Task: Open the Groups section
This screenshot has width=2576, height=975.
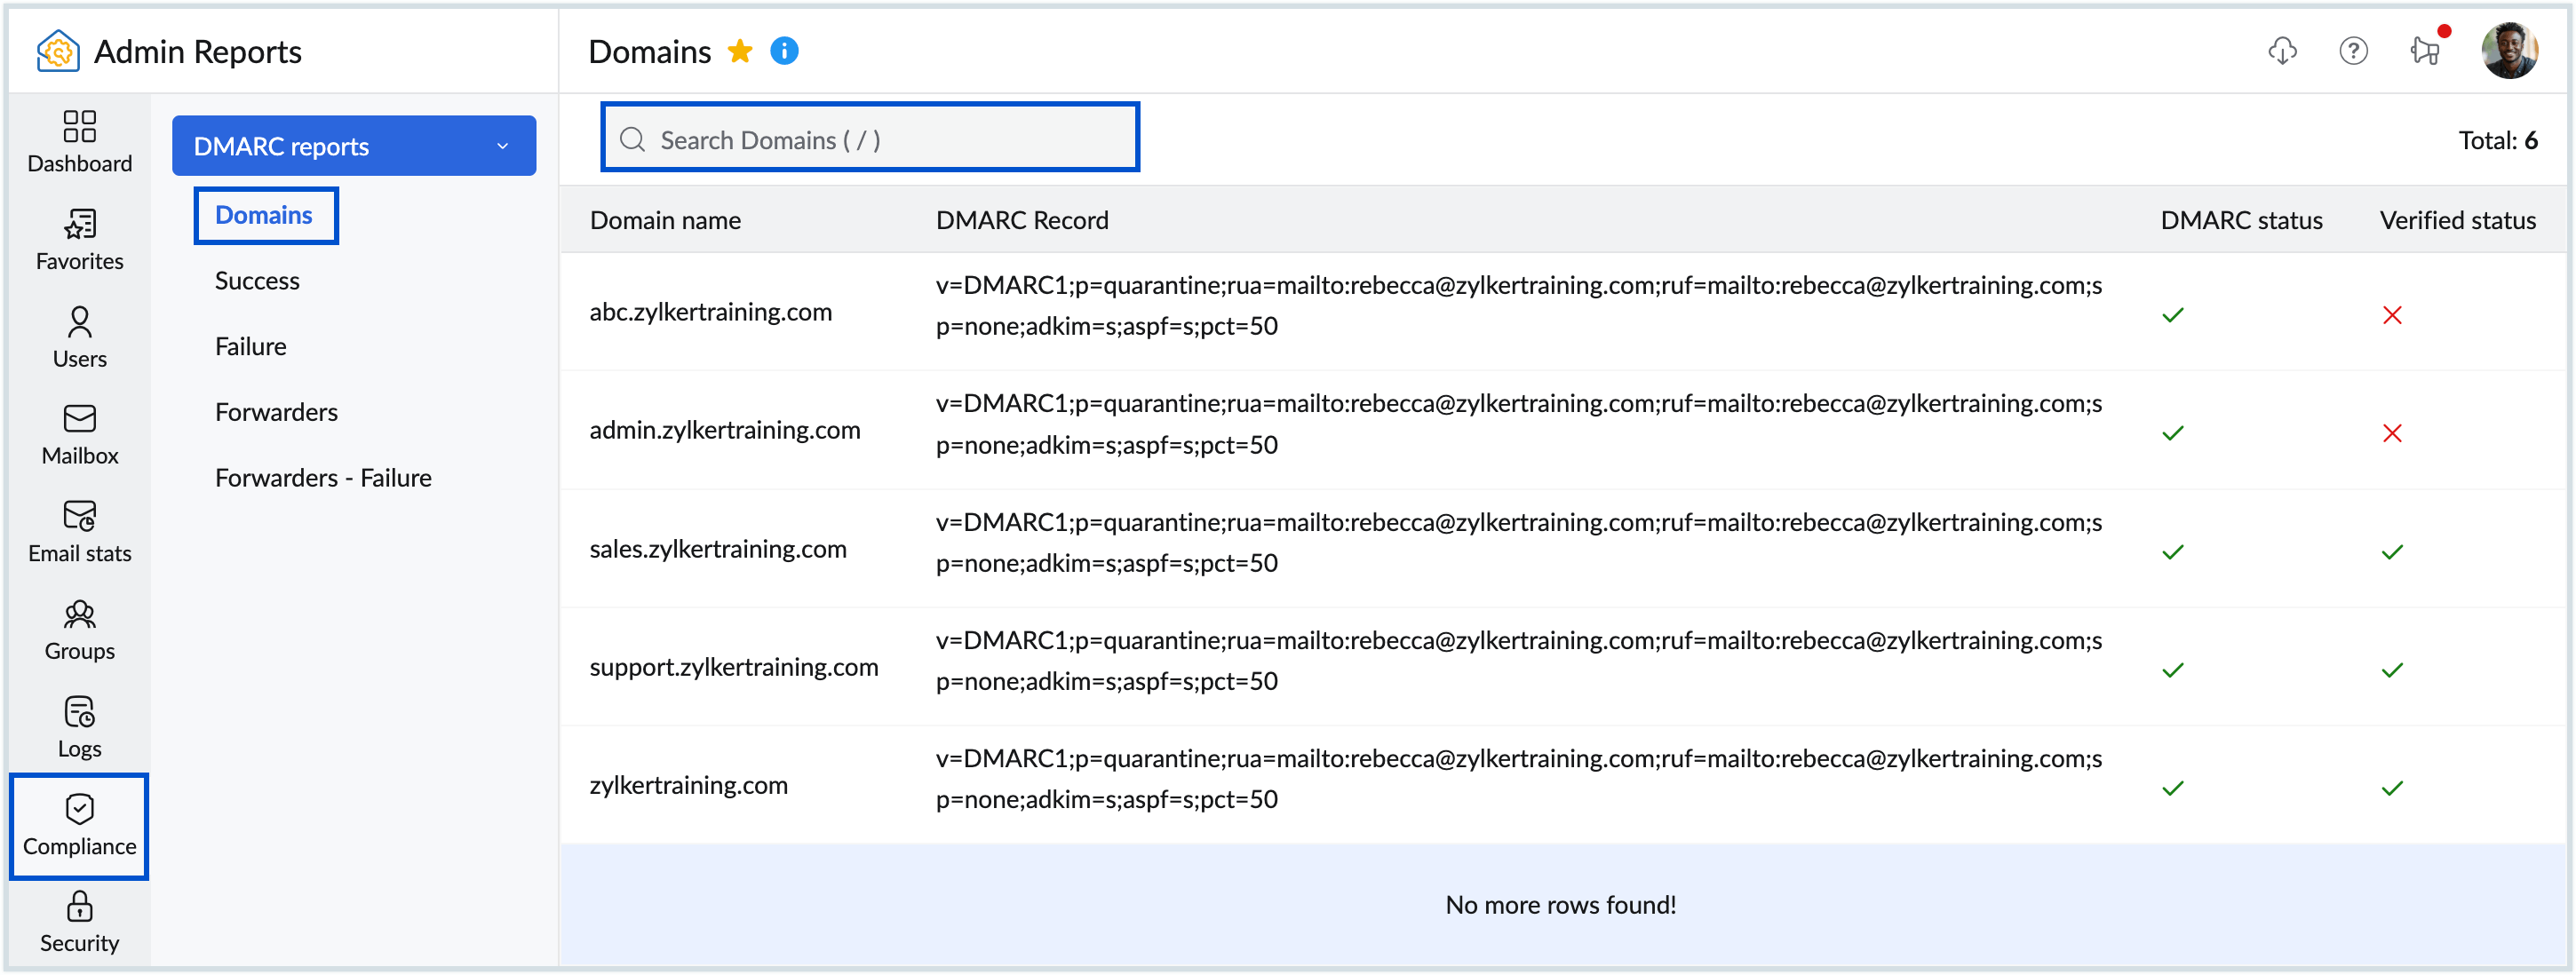Action: click(79, 629)
